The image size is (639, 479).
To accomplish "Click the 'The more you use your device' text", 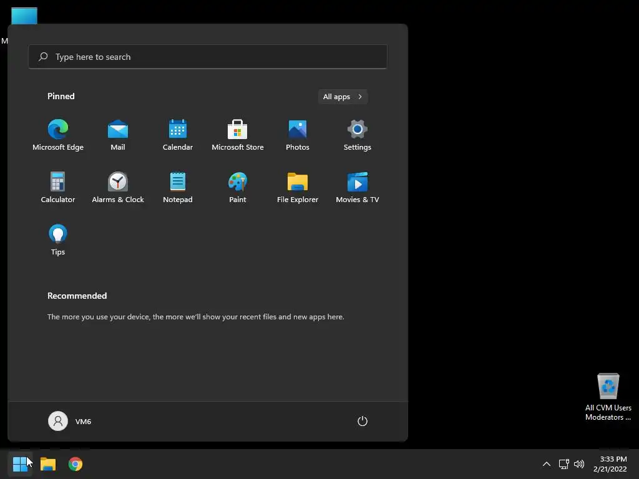I will pos(195,316).
